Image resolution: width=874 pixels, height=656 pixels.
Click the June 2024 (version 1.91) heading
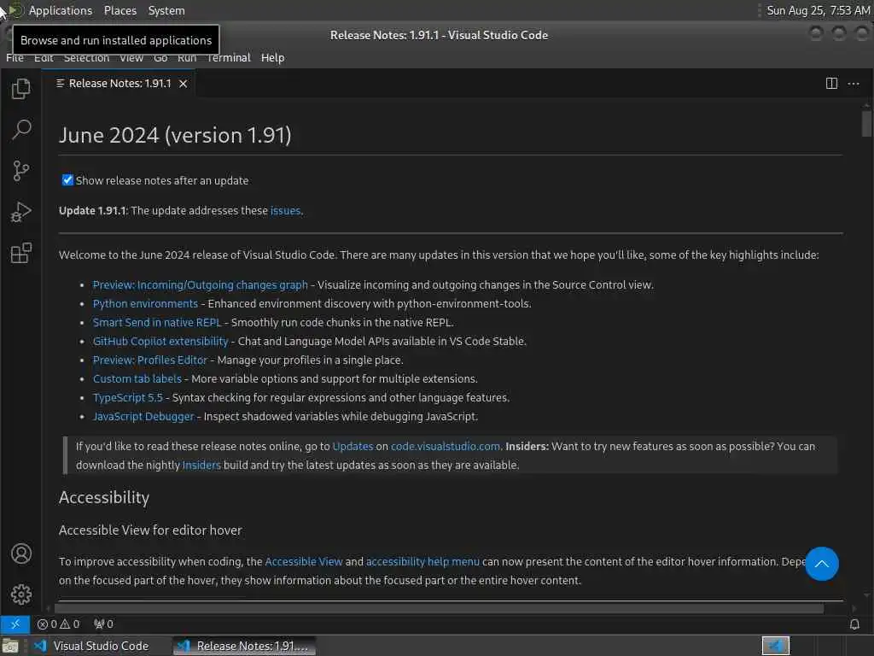point(175,135)
